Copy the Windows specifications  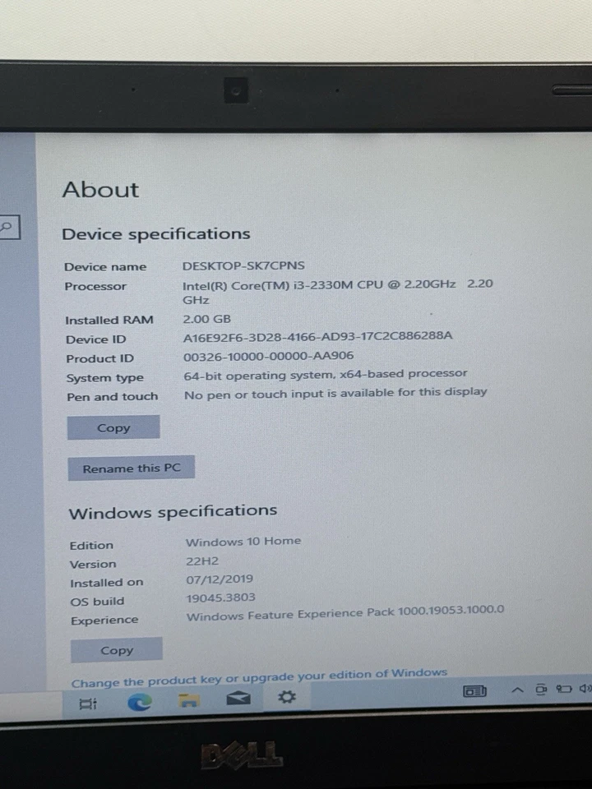point(116,650)
